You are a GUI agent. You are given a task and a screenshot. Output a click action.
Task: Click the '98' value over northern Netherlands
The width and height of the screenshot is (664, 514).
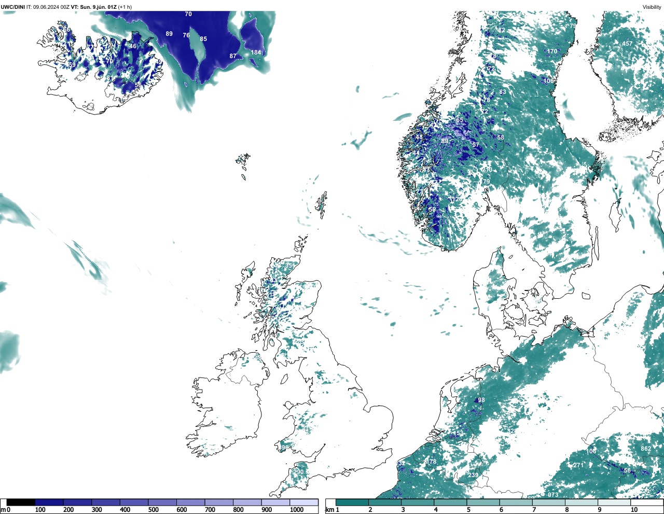(x=481, y=400)
